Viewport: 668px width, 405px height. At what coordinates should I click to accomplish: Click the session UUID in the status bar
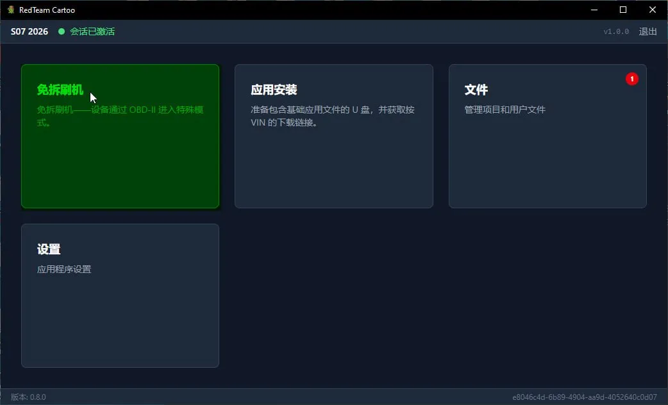(x=585, y=397)
